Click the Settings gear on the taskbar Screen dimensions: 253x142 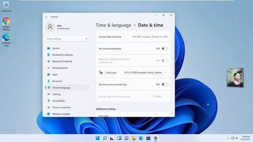coord(155,138)
